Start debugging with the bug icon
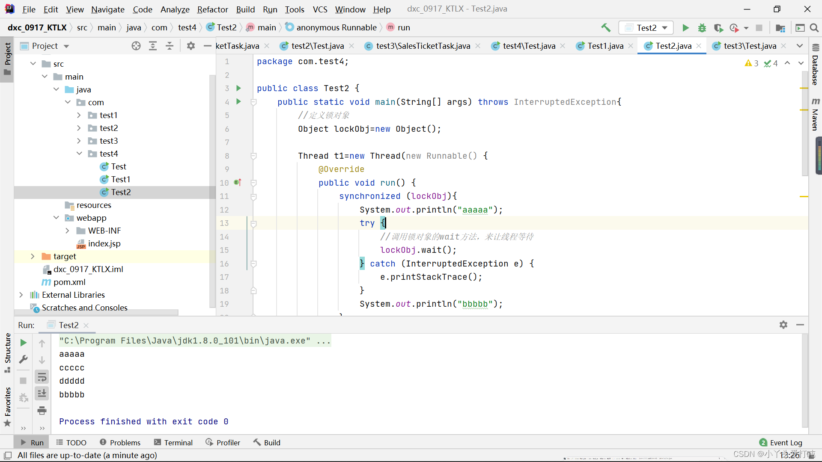 (x=702, y=28)
